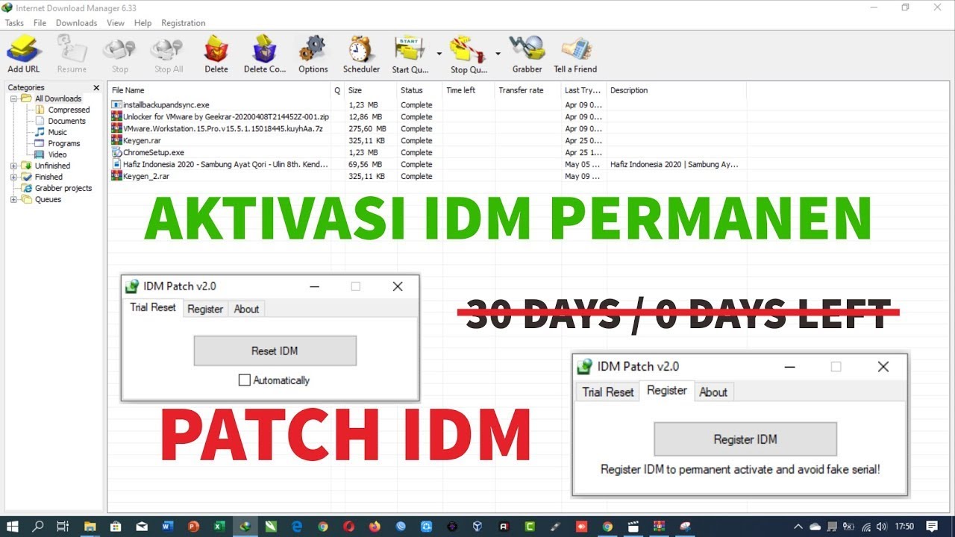Select the VMware.Workstation.15.Pro 7z row

[427, 129]
